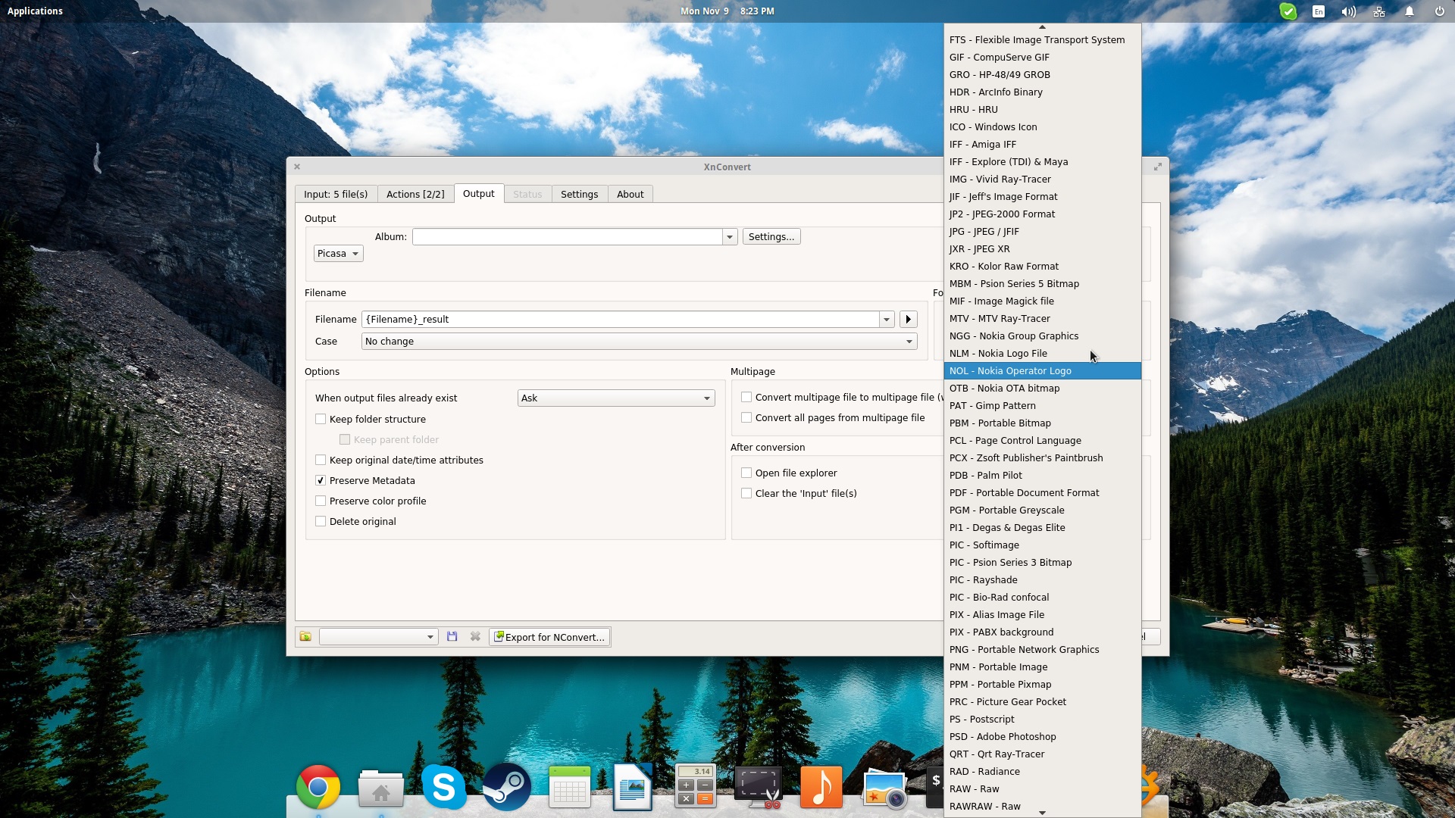The image size is (1455, 818).
Task: Click the Filename pattern input field
Action: (620, 320)
